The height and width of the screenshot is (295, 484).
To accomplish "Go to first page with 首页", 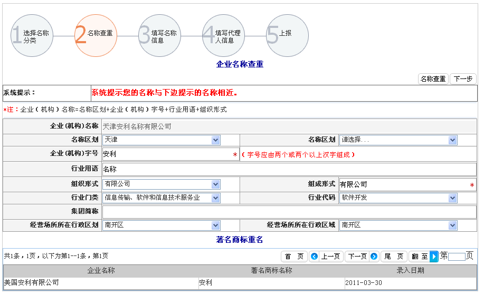I will 295,257.
